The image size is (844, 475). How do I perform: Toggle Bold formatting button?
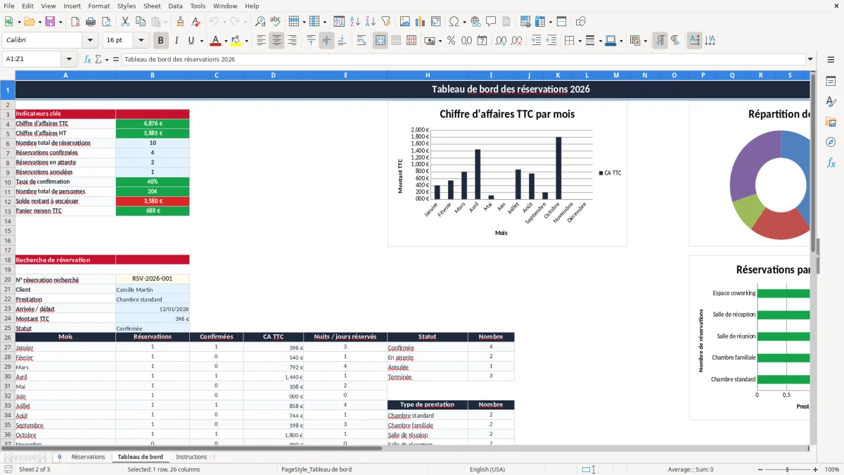[161, 41]
